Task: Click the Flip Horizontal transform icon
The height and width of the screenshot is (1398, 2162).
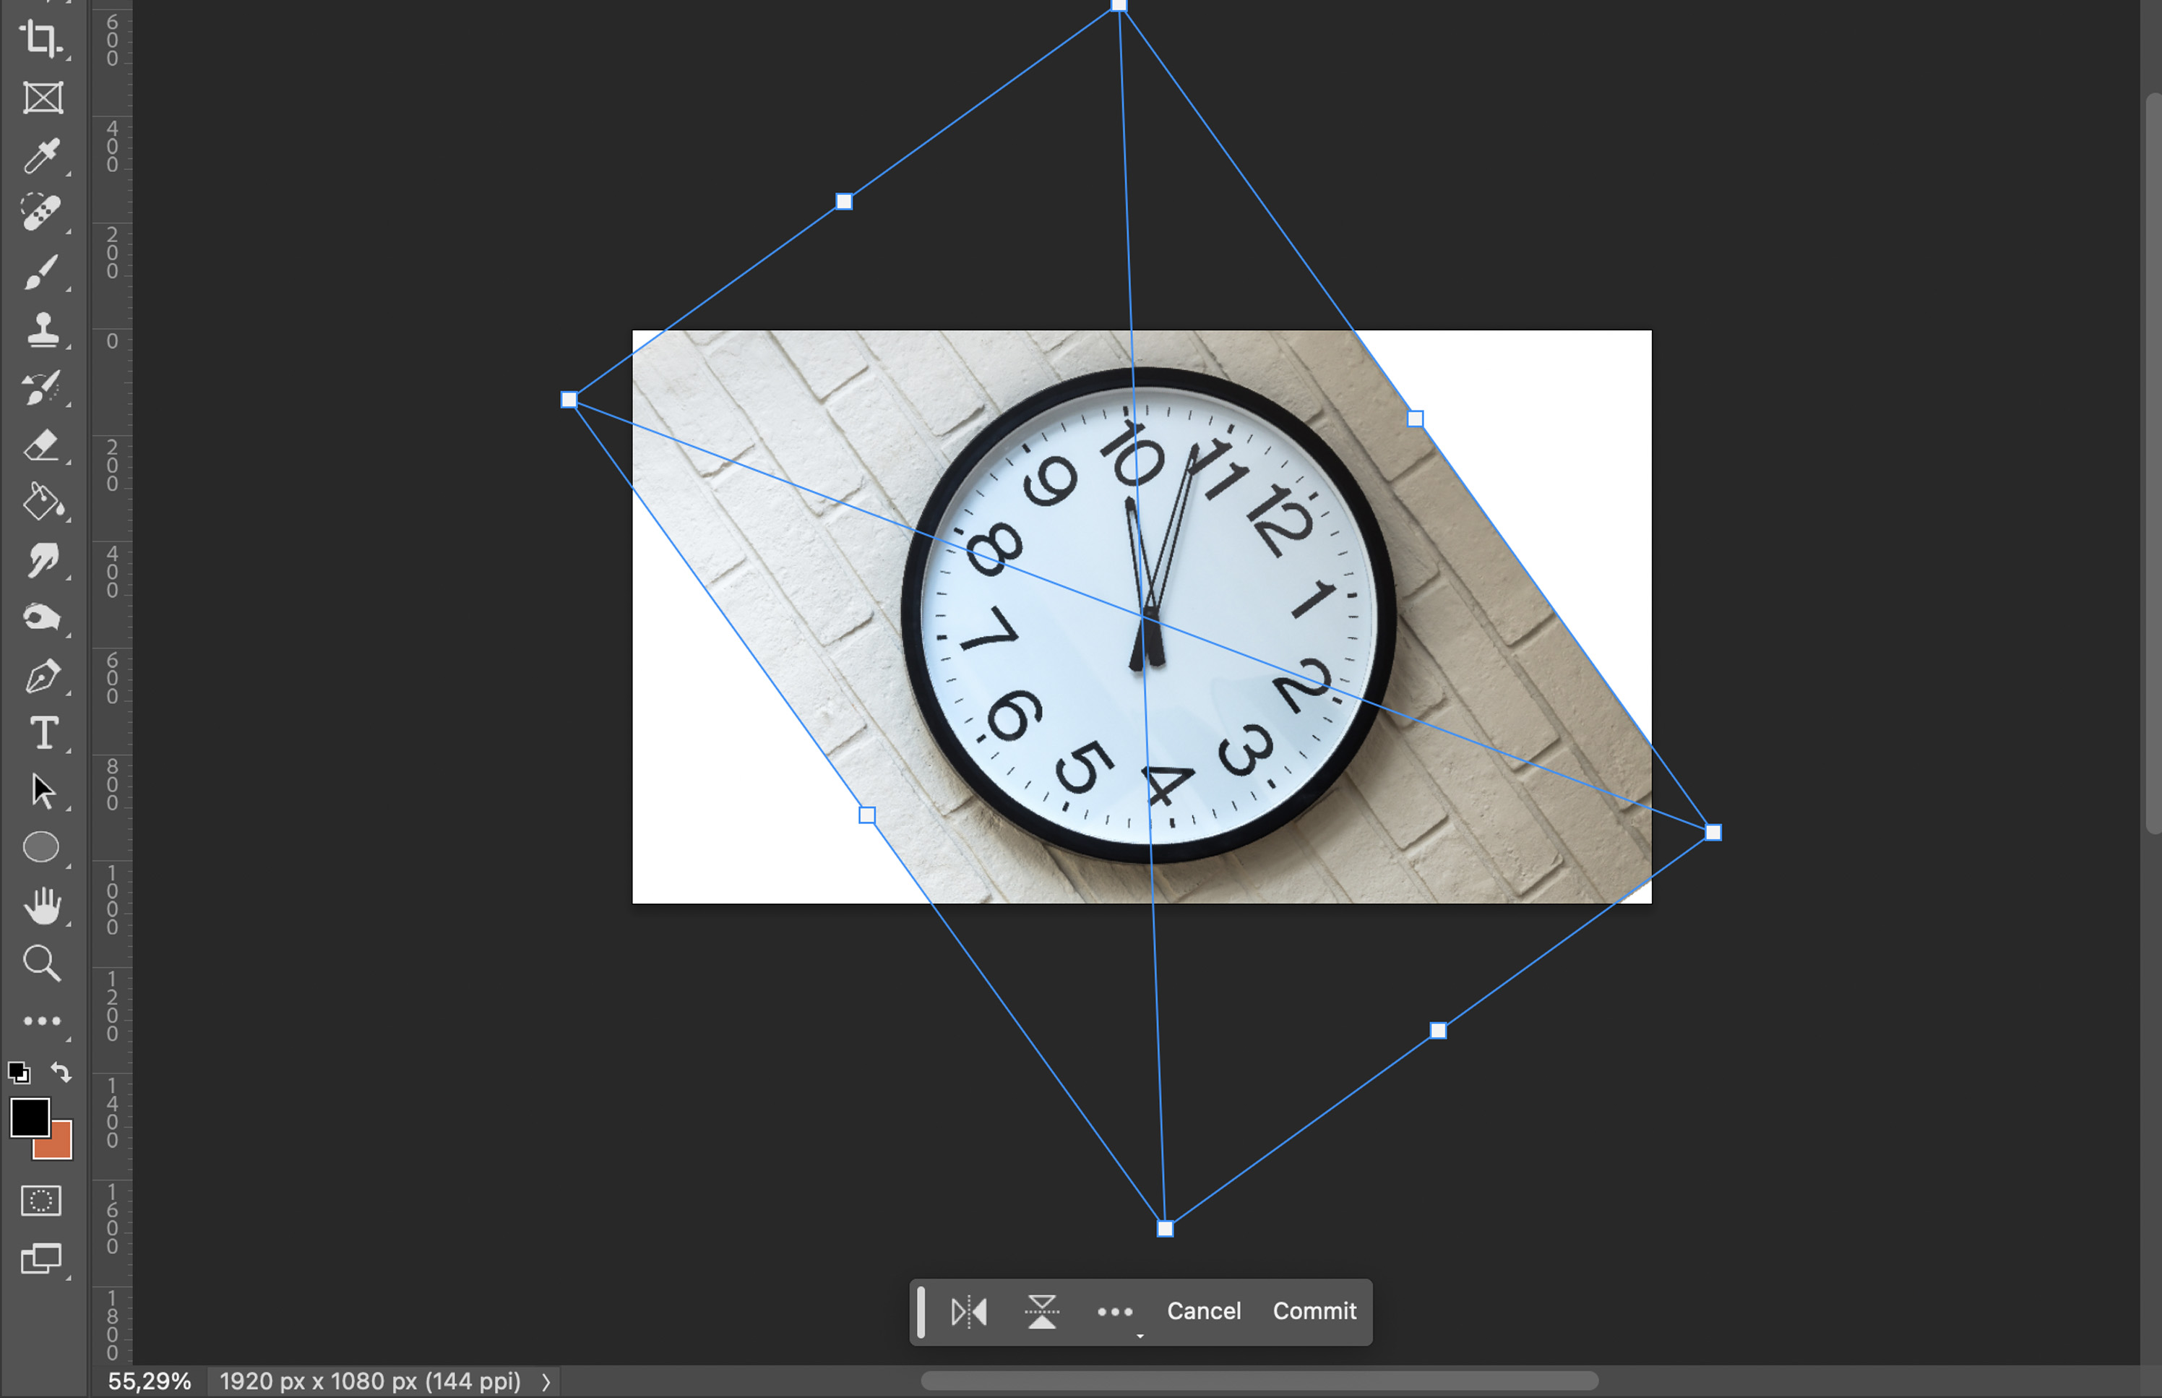Action: pos(969,1312)
